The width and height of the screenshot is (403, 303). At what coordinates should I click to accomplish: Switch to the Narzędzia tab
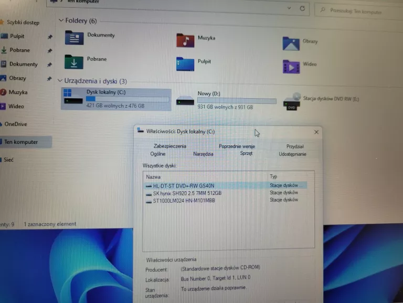[x=203, y=154]
